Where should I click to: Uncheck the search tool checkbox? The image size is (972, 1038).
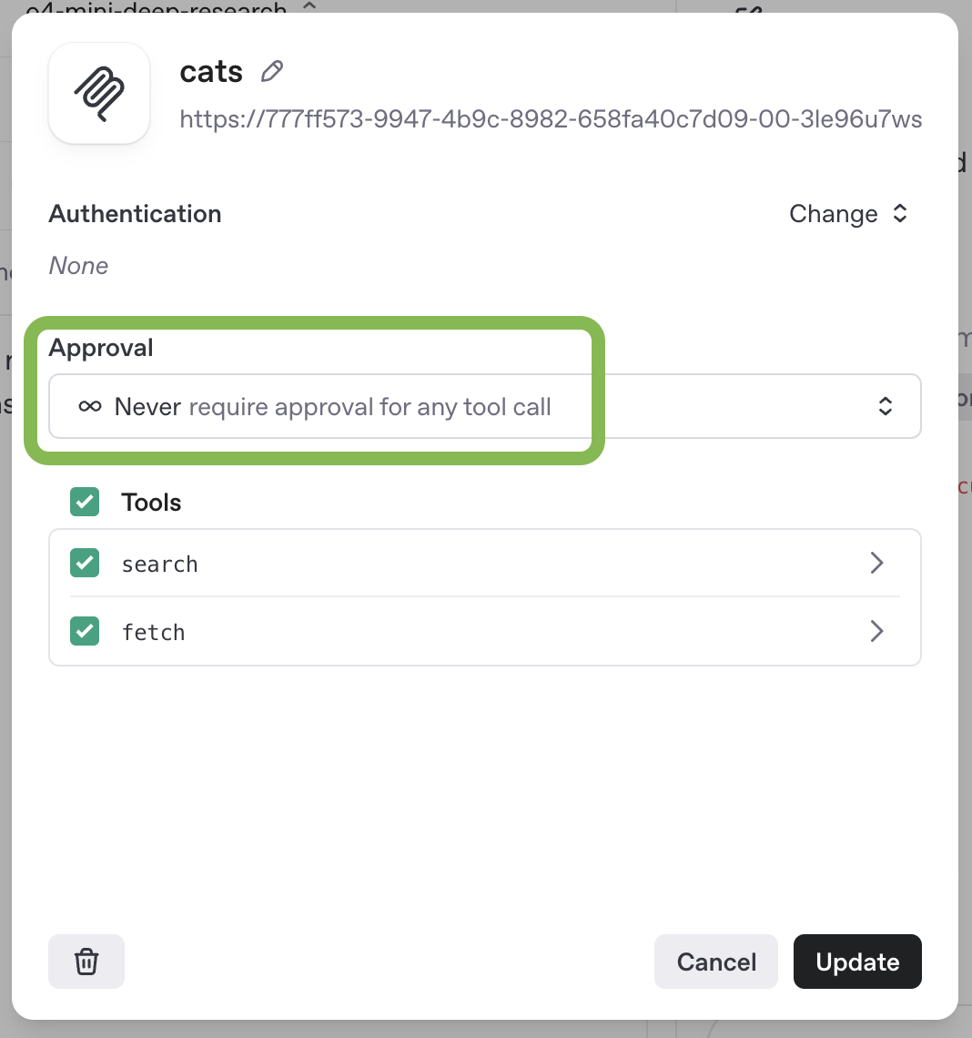(85, 563)
